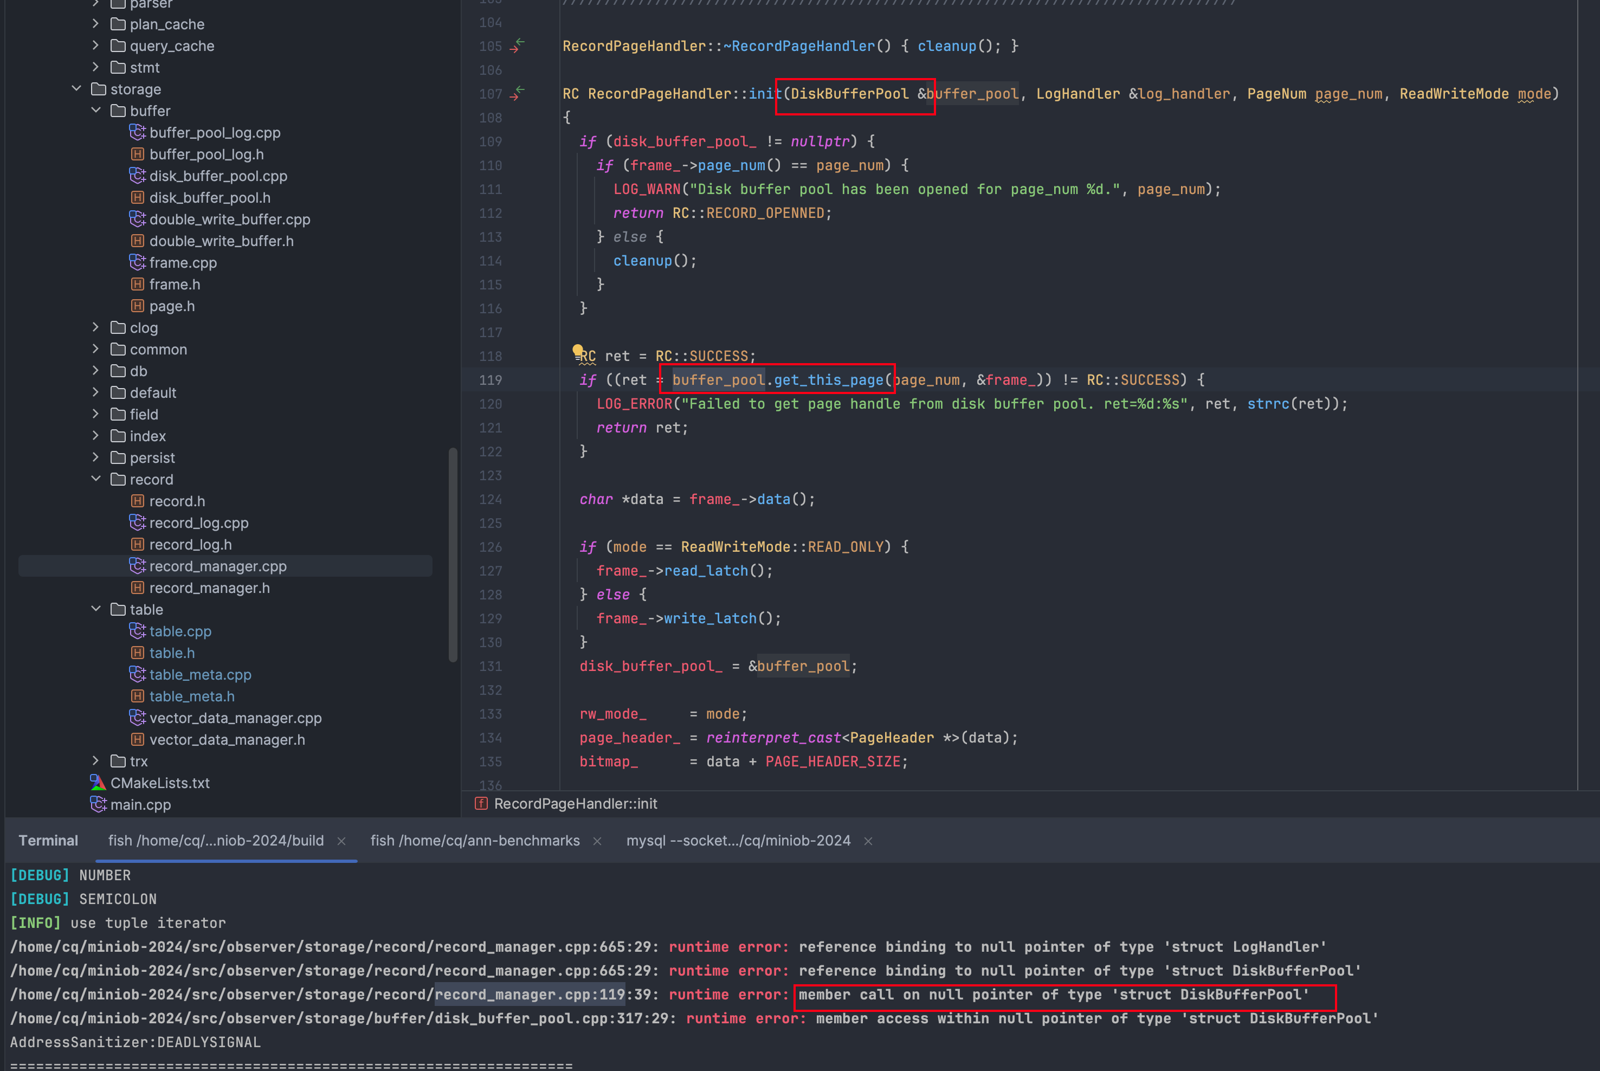Viewport: 1600px width, 1071px height.
Task: Close the ann-benchmarks terminal tab
Action: pyautogui.click(x=597, y=841)
